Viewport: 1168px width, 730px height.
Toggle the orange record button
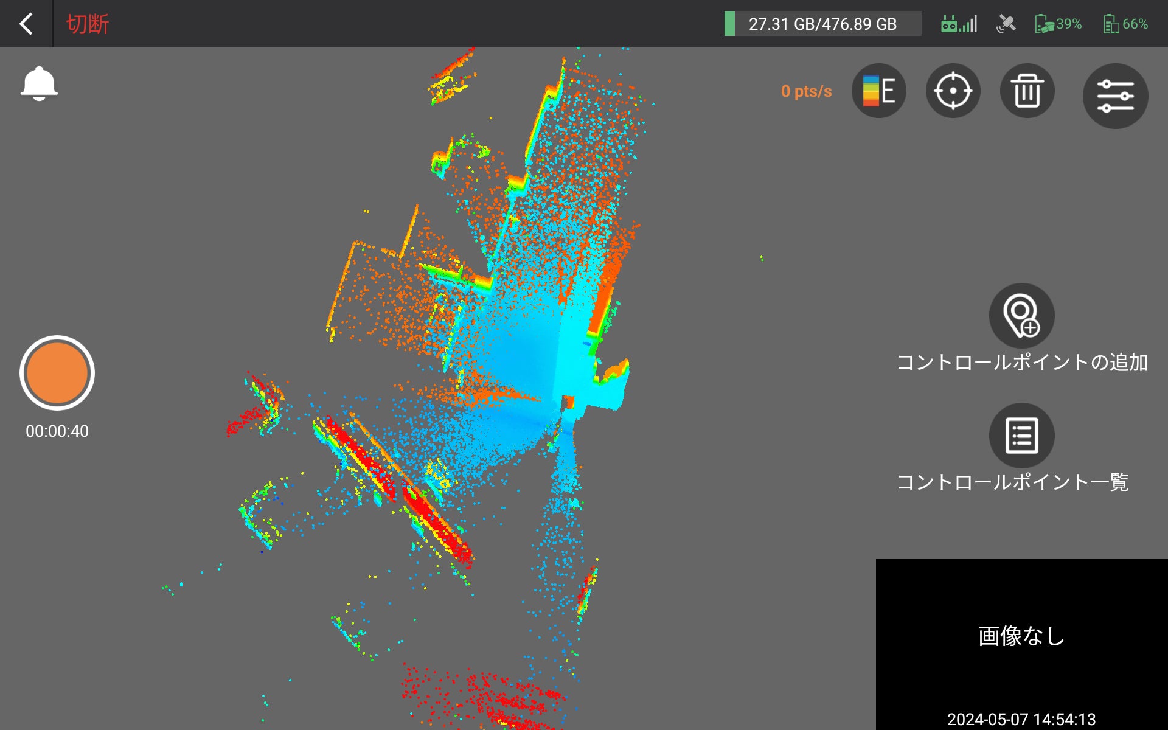tap(57, 373)
